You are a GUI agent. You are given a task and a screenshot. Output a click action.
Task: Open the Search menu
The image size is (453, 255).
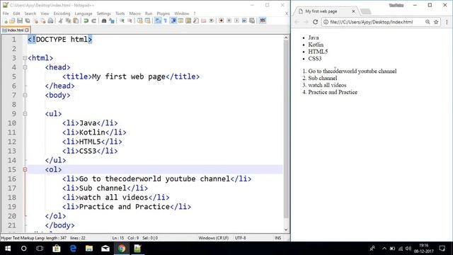(30, 13)
